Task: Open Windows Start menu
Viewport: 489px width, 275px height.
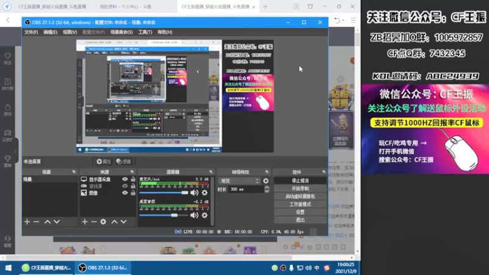Action: (x=9, y=268)
